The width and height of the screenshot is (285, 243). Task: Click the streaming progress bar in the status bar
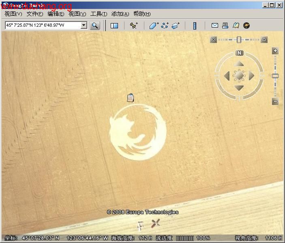coord(185,238)
